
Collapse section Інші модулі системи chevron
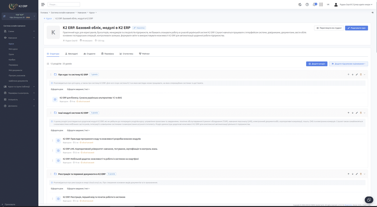coord(364,113)
